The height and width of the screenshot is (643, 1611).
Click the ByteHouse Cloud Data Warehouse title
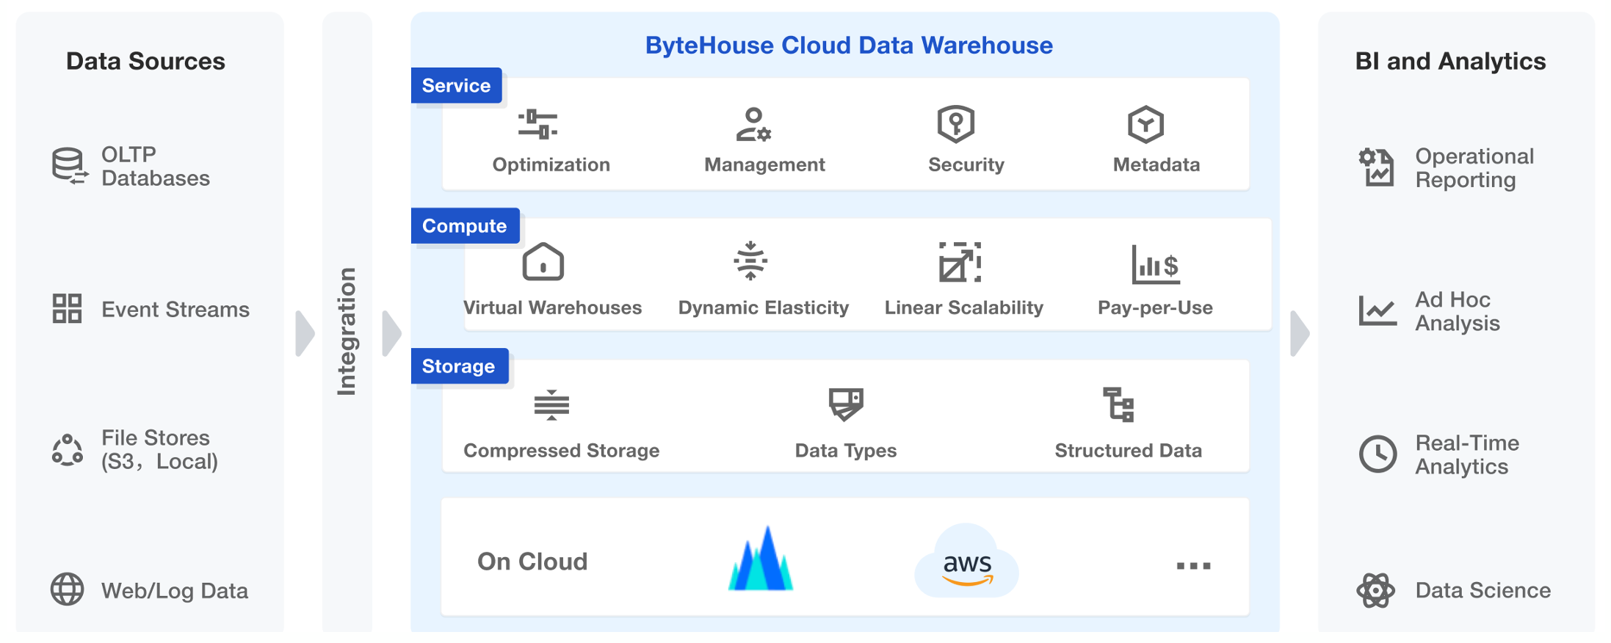coord(849,45)
